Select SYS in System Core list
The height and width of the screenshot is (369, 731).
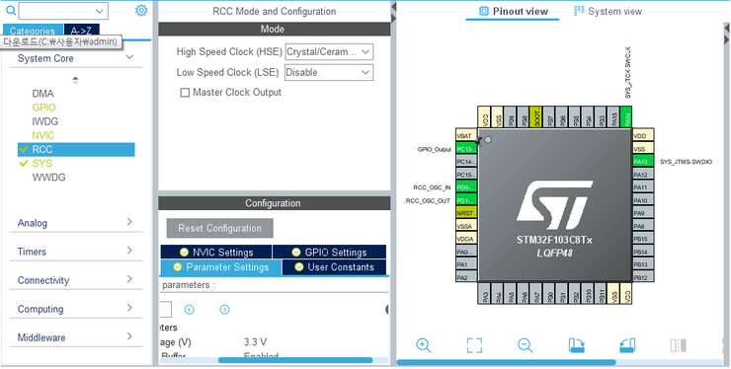coord(41,163)
